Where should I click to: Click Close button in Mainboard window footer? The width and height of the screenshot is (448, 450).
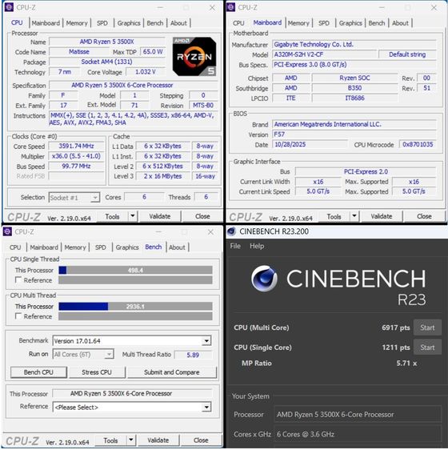point(424,216)
